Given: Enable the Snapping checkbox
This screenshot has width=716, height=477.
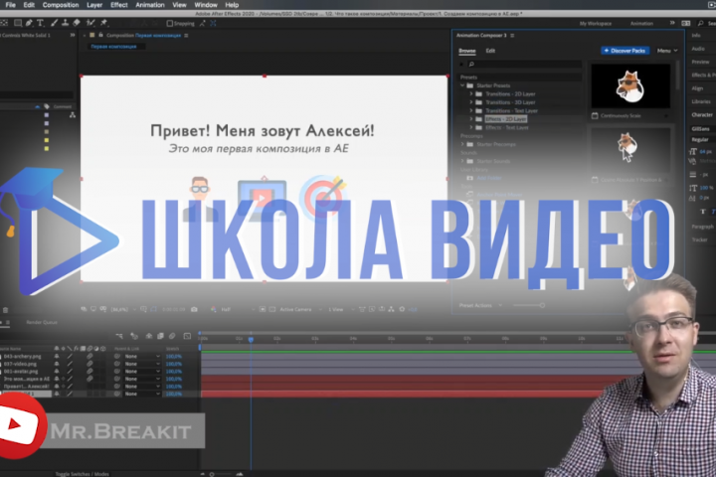Looking at the screenshot, I should [169, 23].
